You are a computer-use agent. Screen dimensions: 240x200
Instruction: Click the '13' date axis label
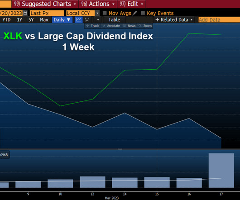92,194
